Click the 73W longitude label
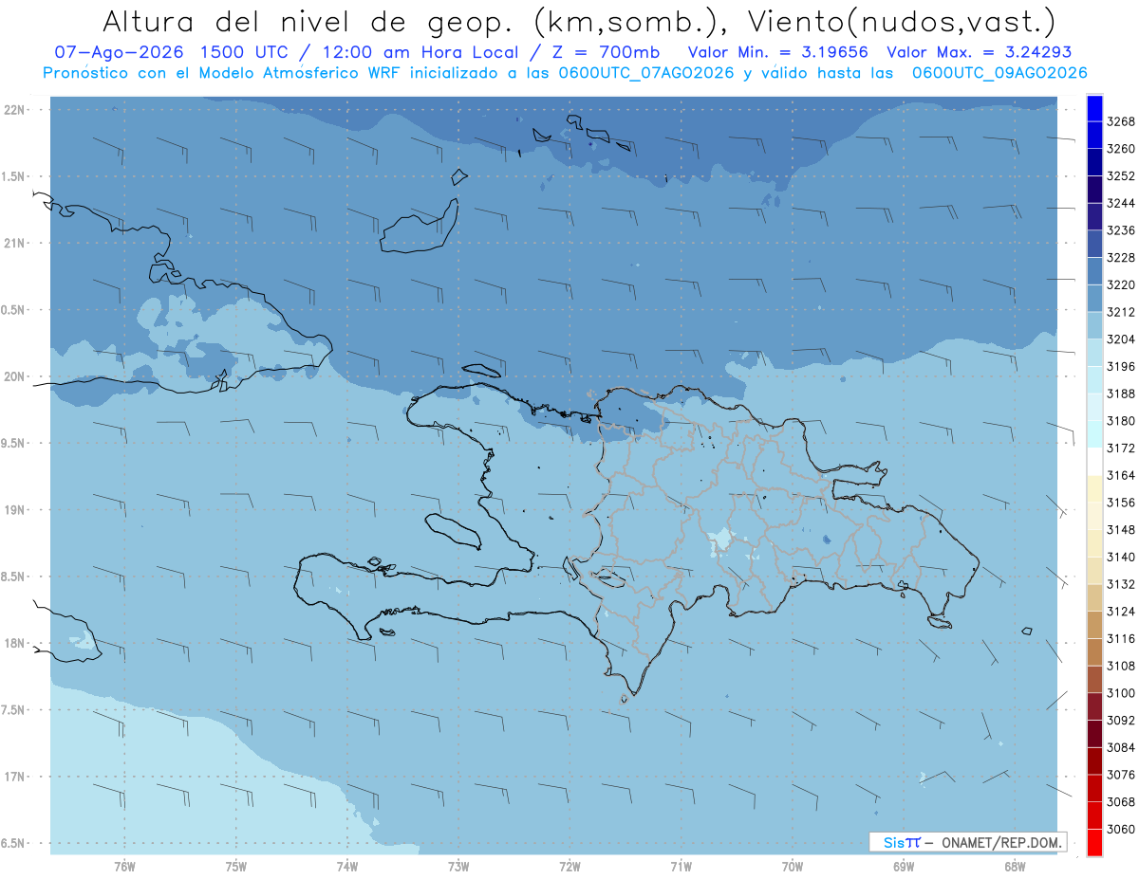Viewport: 1139px width, 879px height. pos(458,866)
